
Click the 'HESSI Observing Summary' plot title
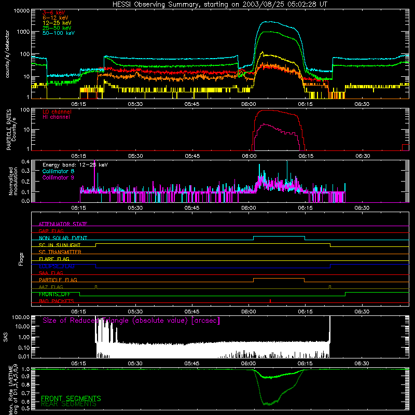pyautogui.click(x=219, y=4)
